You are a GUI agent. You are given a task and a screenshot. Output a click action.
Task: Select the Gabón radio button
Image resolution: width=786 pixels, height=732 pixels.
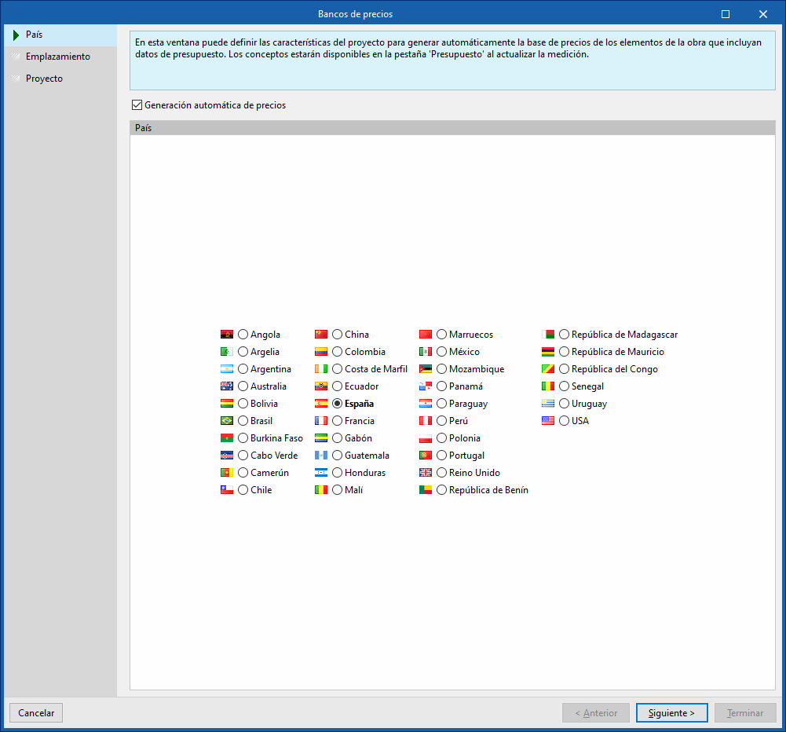point(338,438)
